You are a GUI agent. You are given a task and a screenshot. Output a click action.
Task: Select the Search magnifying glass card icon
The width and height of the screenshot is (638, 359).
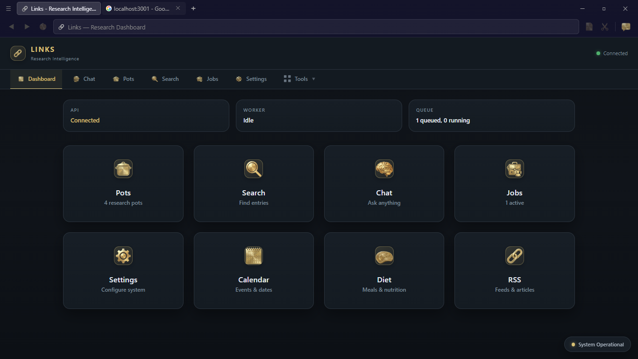tap(253, 169)
